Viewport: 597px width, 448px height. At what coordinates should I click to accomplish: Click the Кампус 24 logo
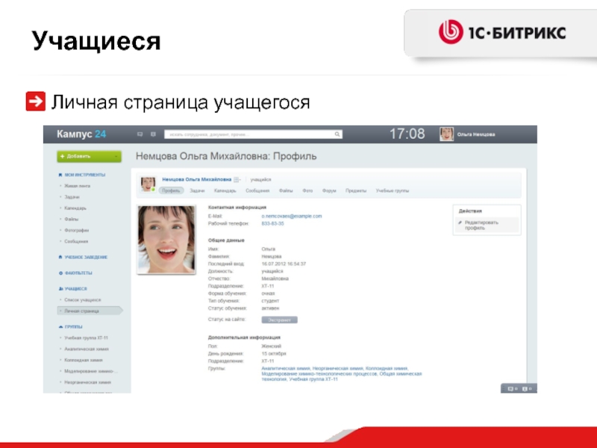81,134
